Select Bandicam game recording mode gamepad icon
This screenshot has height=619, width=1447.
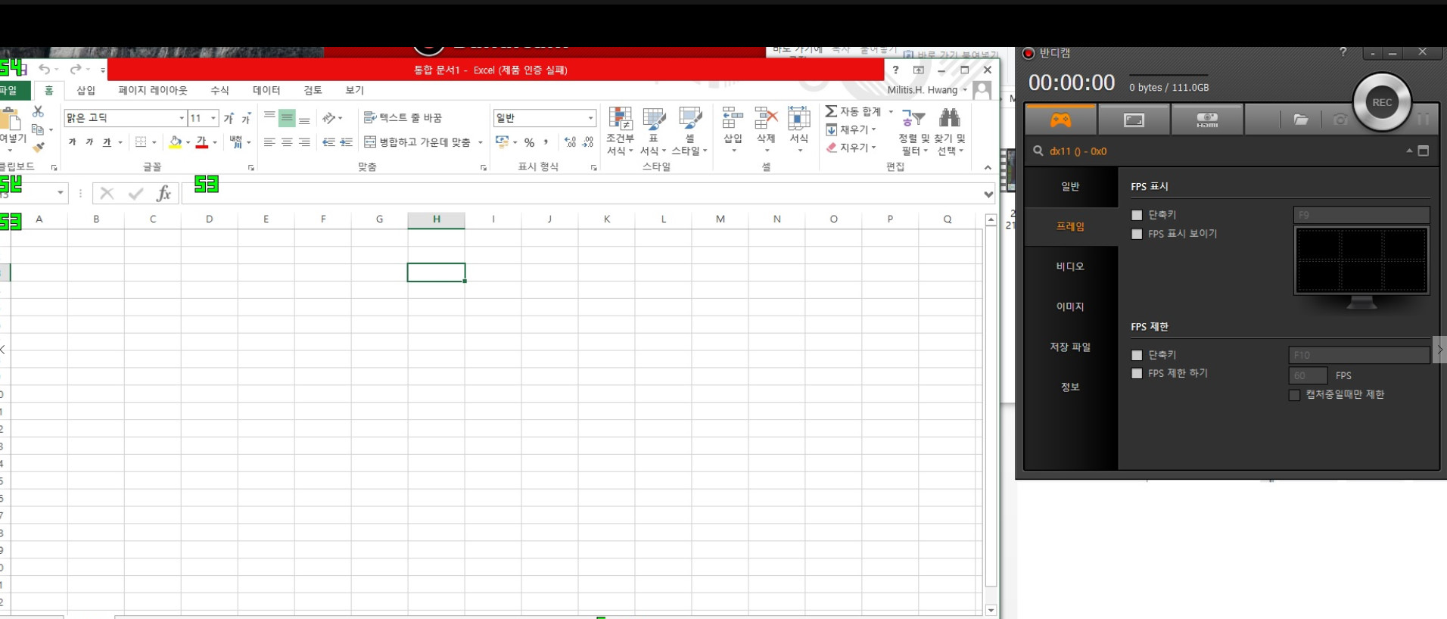pyautogui.click(x=1060, y=120)
